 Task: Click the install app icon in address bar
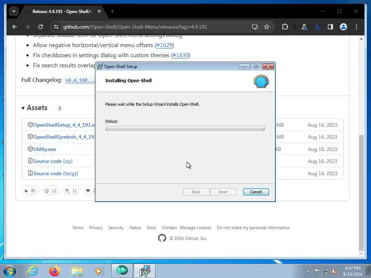255,27
